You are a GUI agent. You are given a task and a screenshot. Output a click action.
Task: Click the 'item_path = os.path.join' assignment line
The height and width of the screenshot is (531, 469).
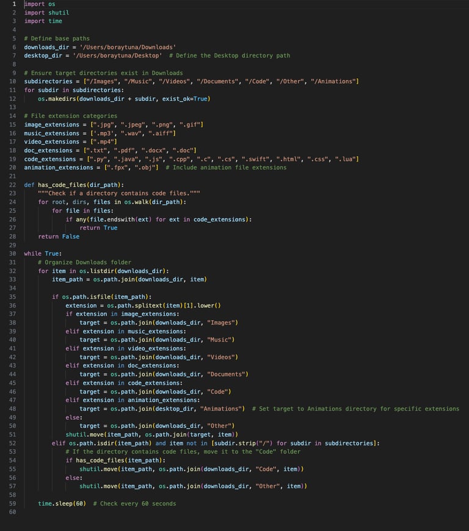pos(129,279)
